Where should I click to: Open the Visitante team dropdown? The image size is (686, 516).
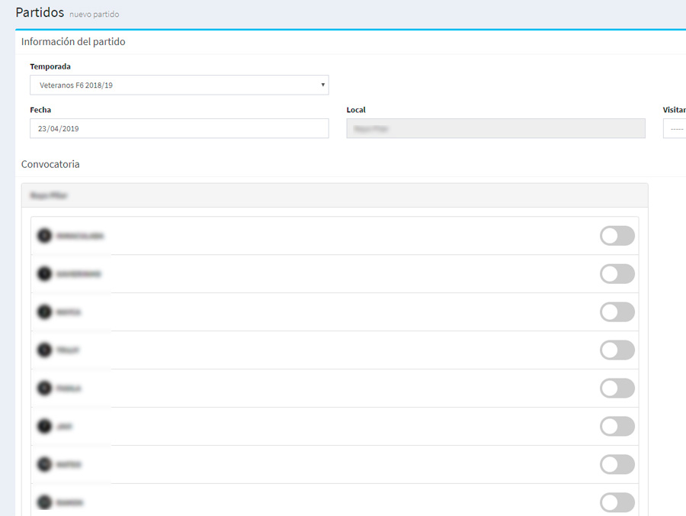pos(675,129)
